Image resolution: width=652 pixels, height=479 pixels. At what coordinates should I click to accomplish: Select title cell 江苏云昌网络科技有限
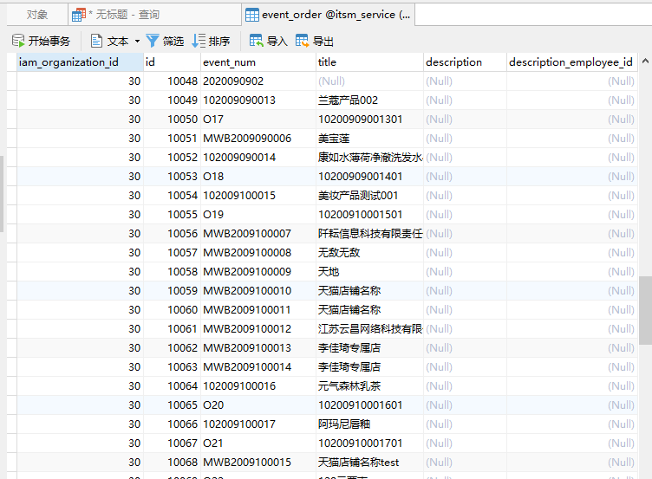click(369, 329)
